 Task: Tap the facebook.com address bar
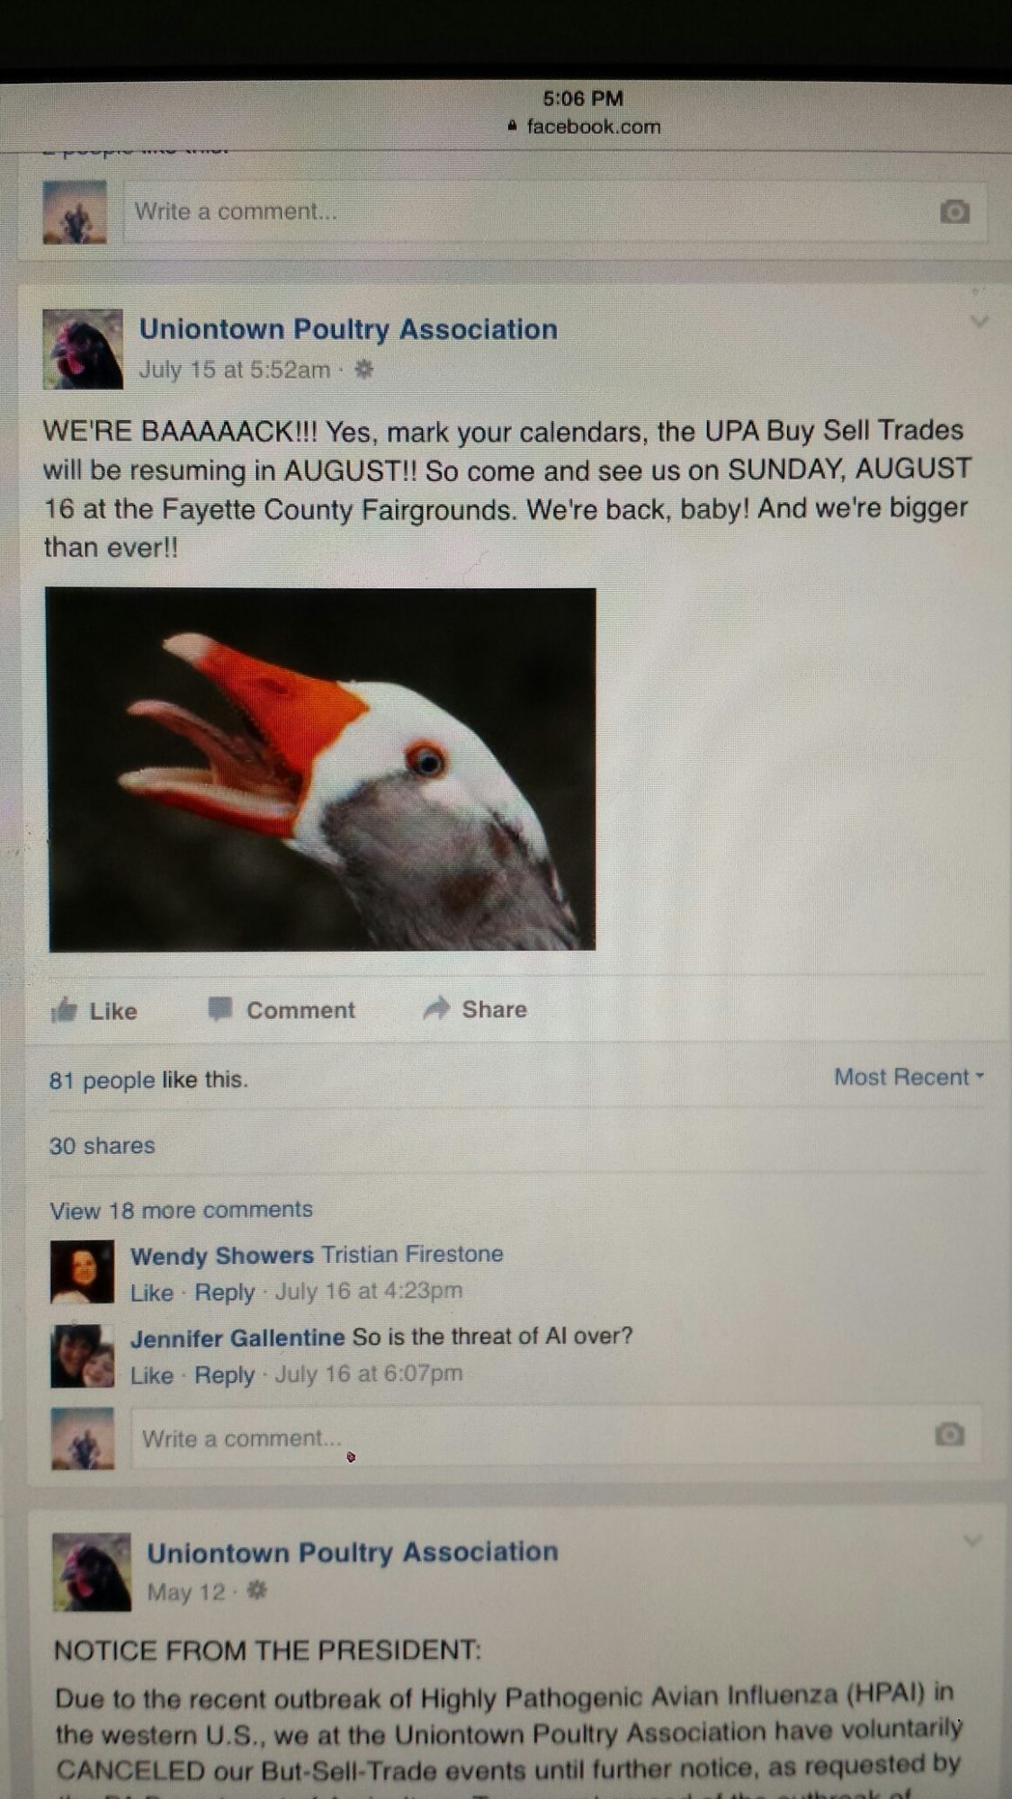click(x=585, y=127)
